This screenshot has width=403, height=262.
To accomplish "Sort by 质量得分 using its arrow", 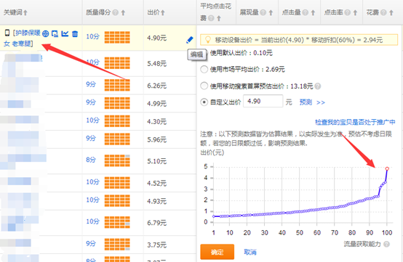I will [x=123, y=12].
